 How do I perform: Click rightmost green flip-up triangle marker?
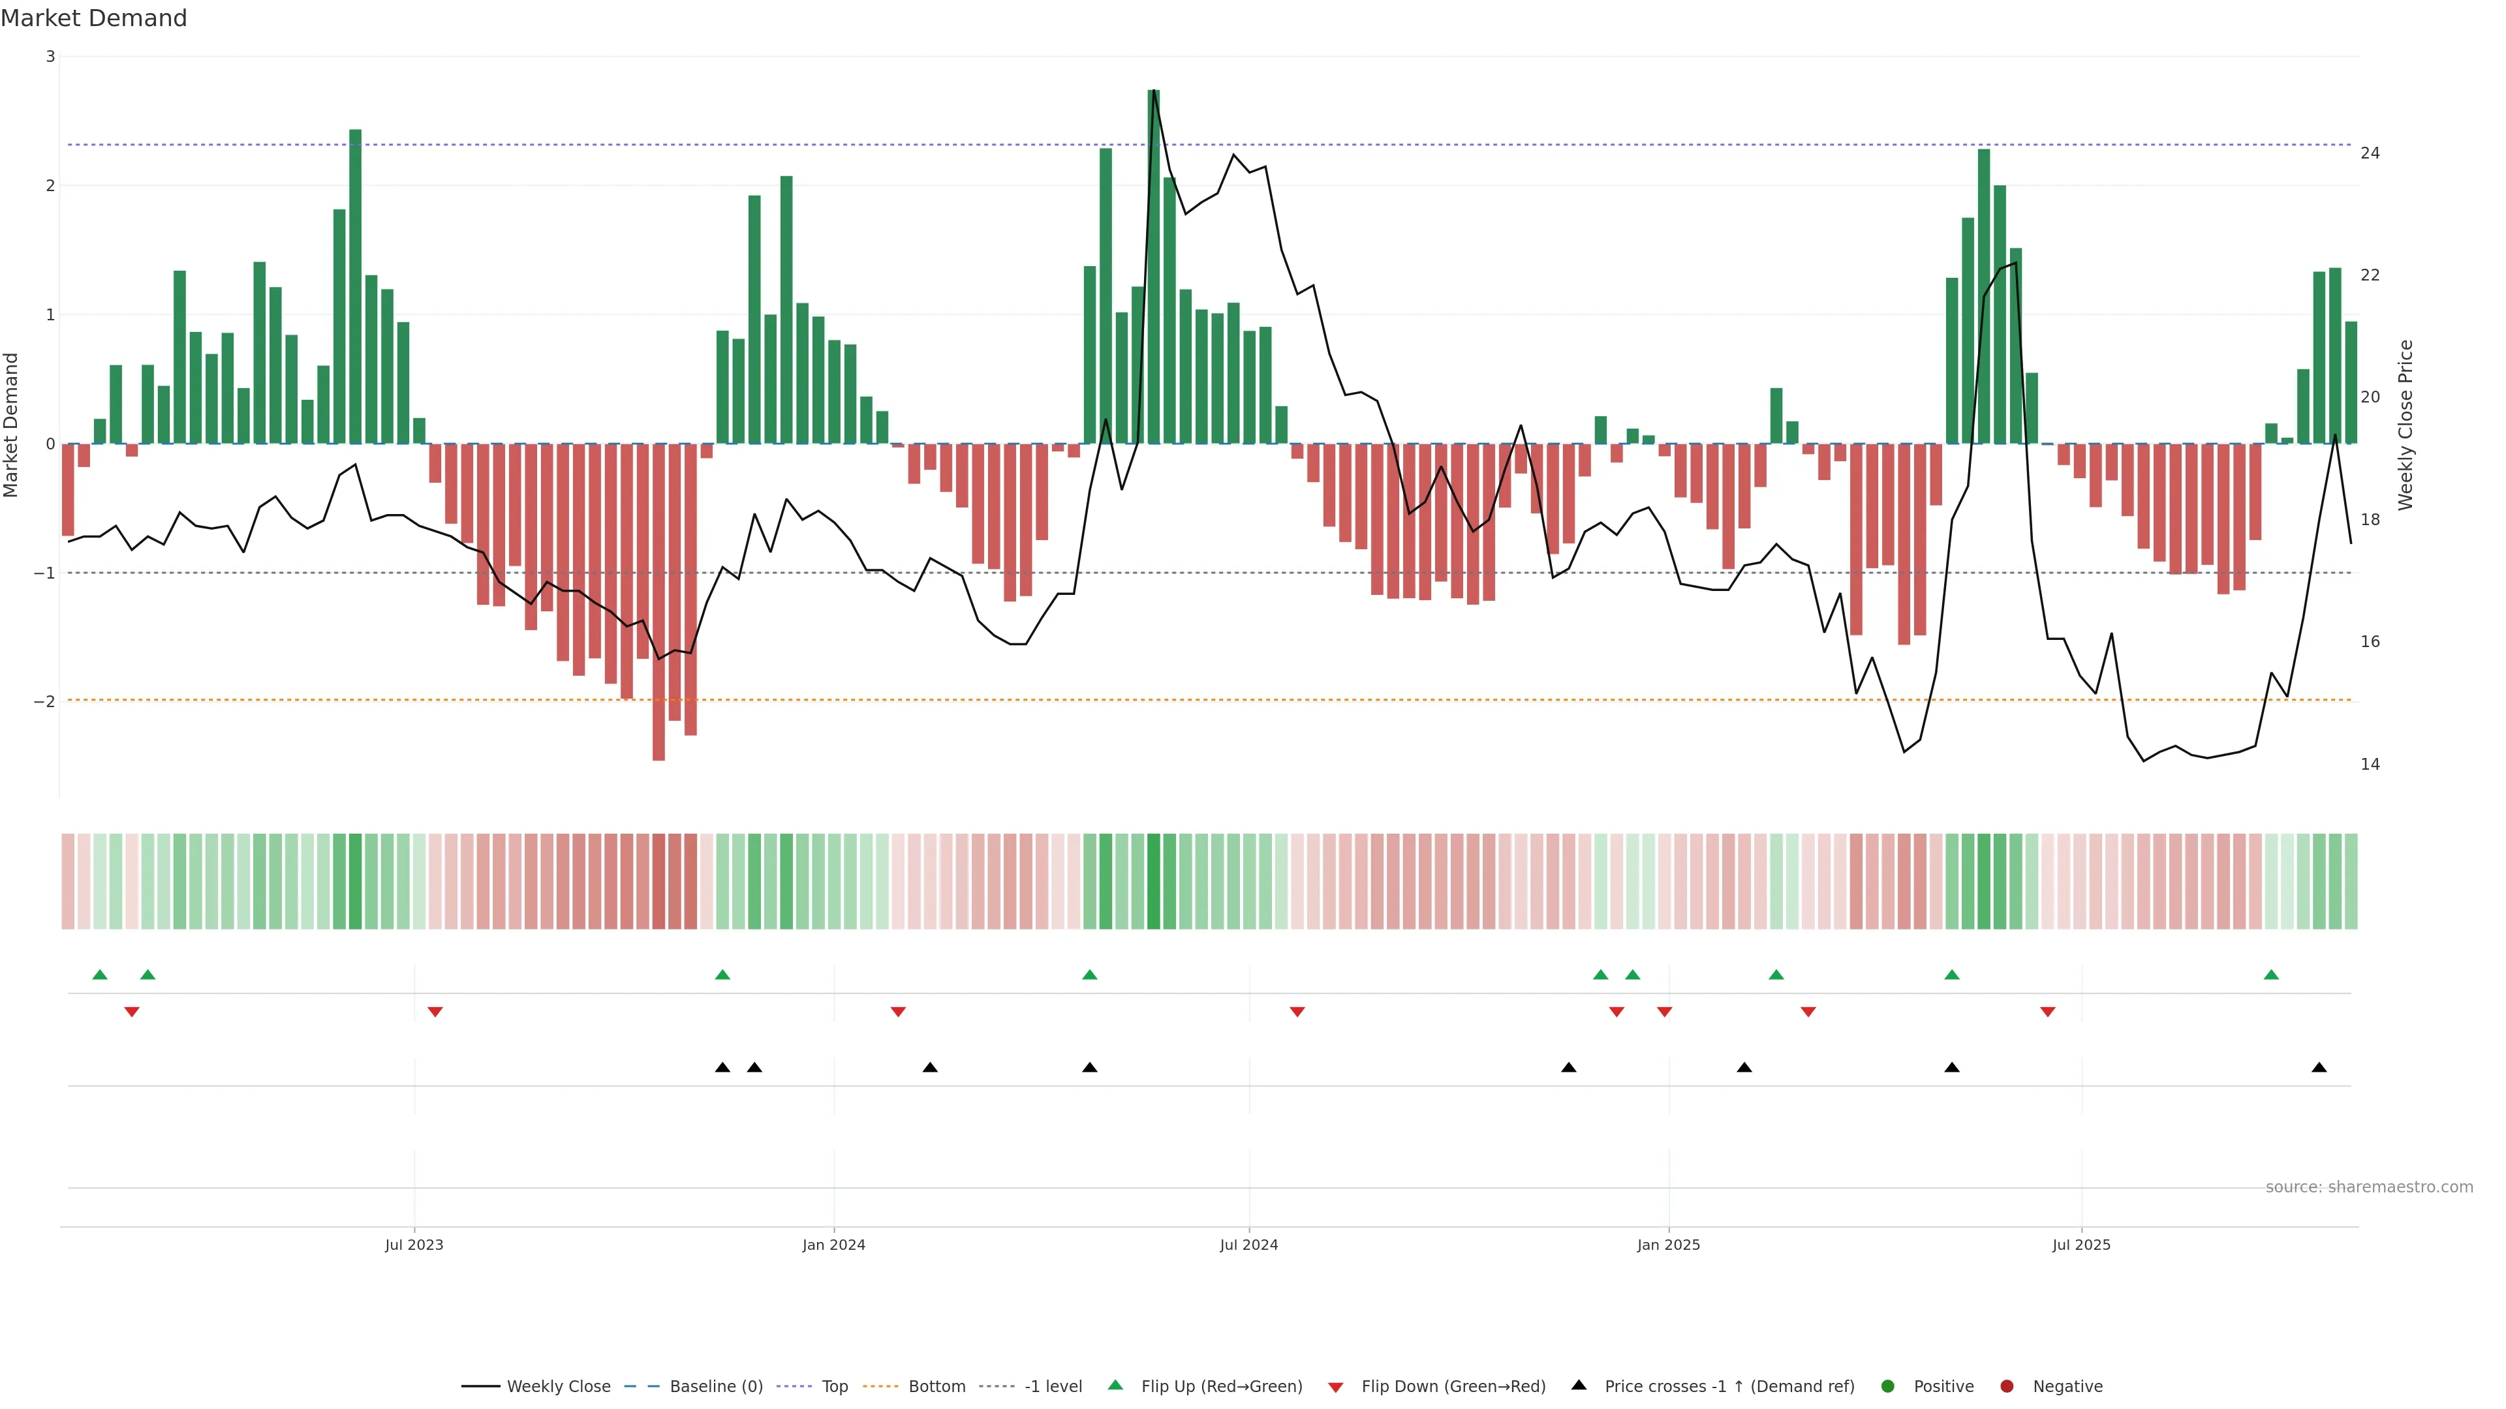(x=2272, y=975)
